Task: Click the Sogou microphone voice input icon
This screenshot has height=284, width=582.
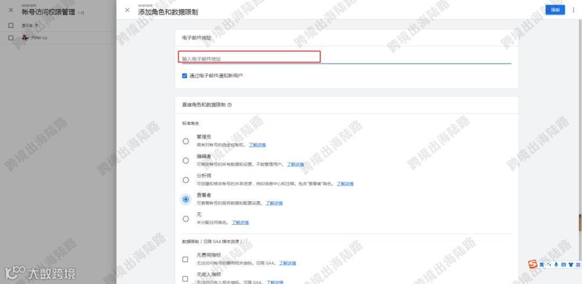Action: 556,265
